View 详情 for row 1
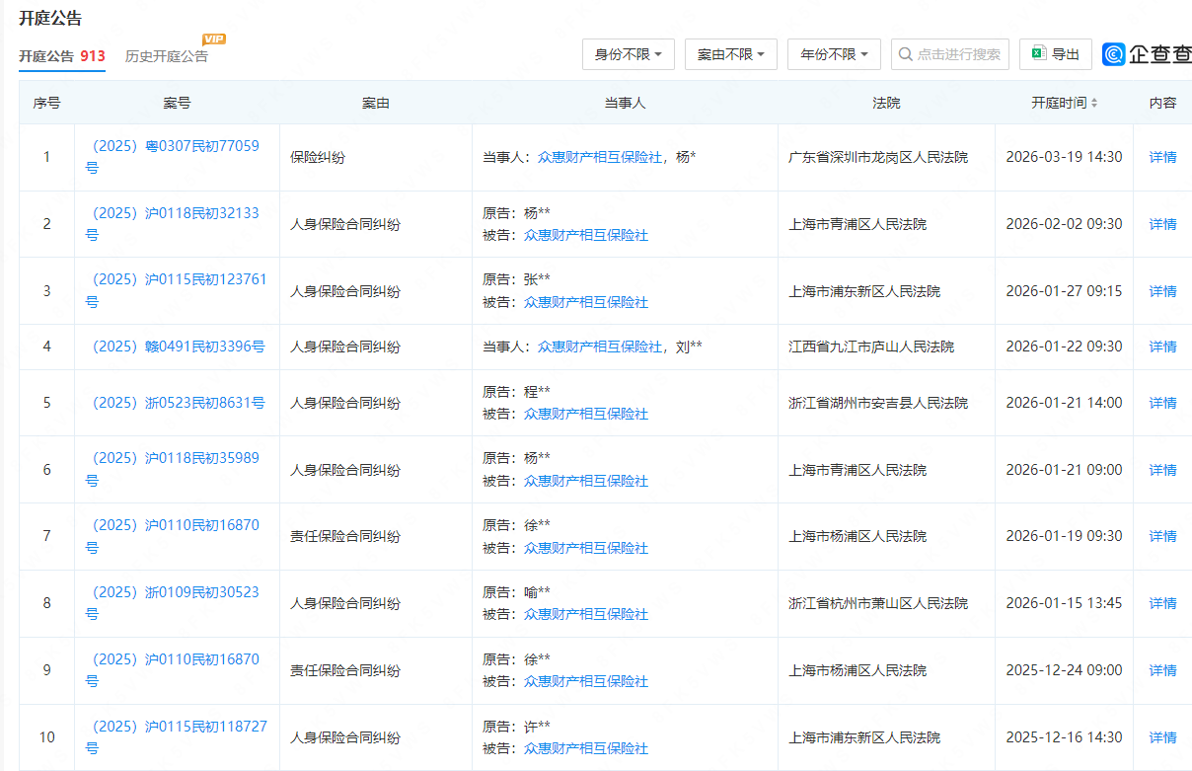This screenshot has height=771, width=1192. pyautogui.click(x=1162, y=157)
